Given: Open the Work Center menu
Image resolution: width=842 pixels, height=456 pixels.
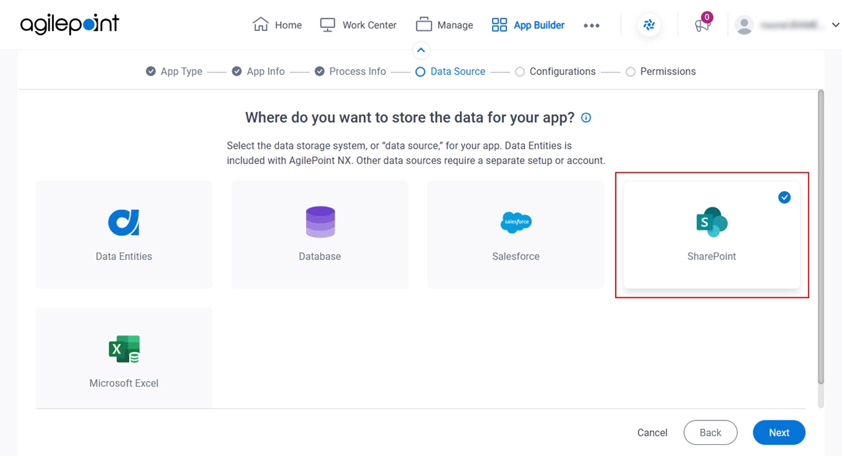Looking at the screenshot, I should click(358, 25).
